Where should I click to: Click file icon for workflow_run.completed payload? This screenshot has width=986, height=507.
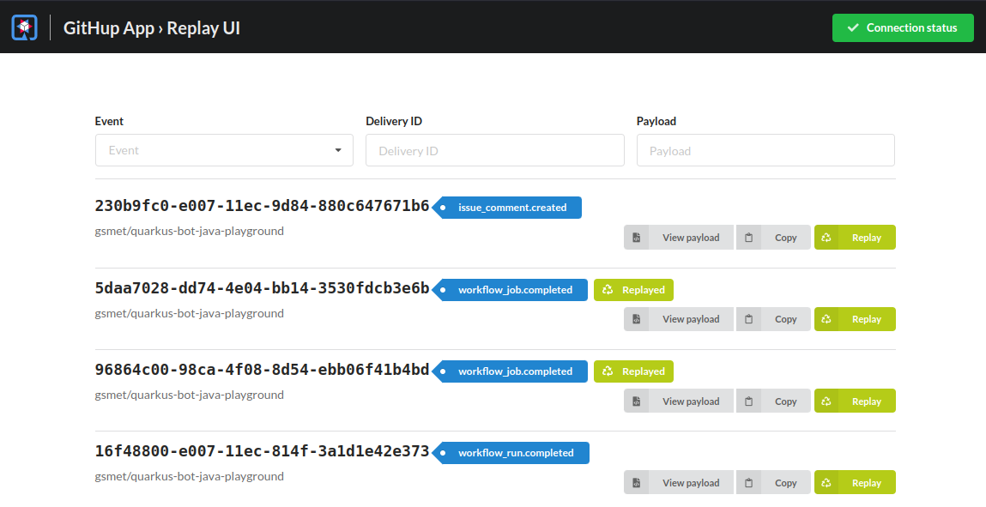[x=637, y=483]
